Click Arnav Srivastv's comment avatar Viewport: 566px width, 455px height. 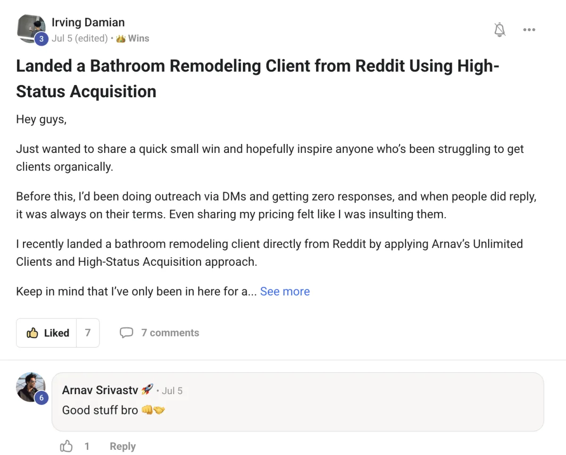30,386
